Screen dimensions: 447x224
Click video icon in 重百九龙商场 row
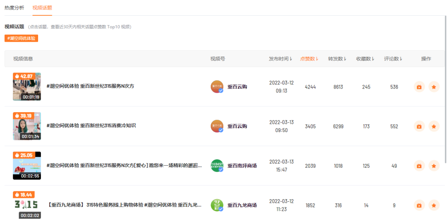coord(419,205)
